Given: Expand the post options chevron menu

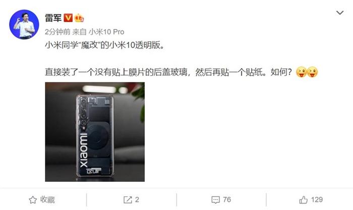Looking at the screenshot, I should click(x=340, y=13).
